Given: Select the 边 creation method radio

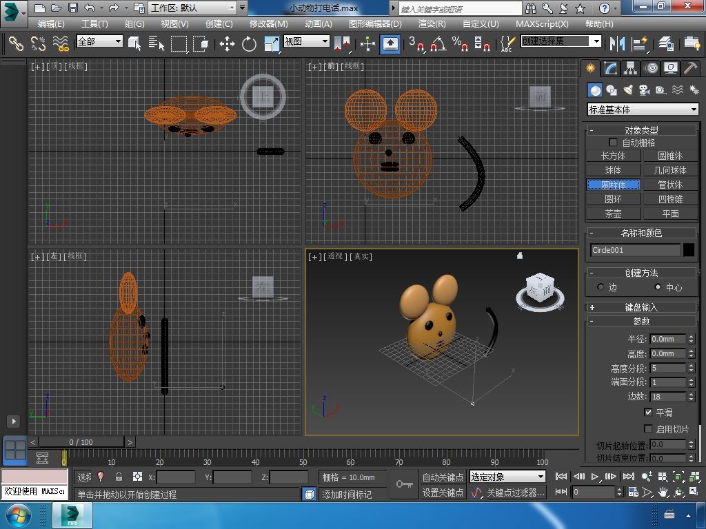Looking at the screenshot, I should (601, 287).
